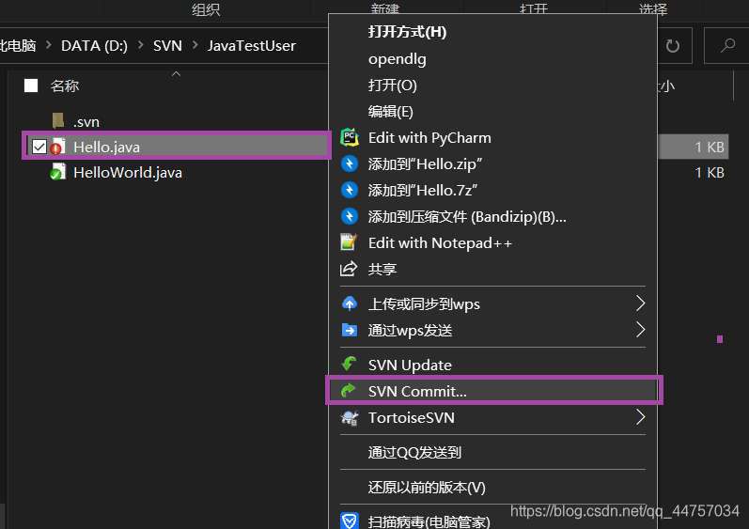Click the search magnifier icon
Image resolution: width=749 pixels, height=529 pixels.
pyautogui.click(x=727, y=46)
